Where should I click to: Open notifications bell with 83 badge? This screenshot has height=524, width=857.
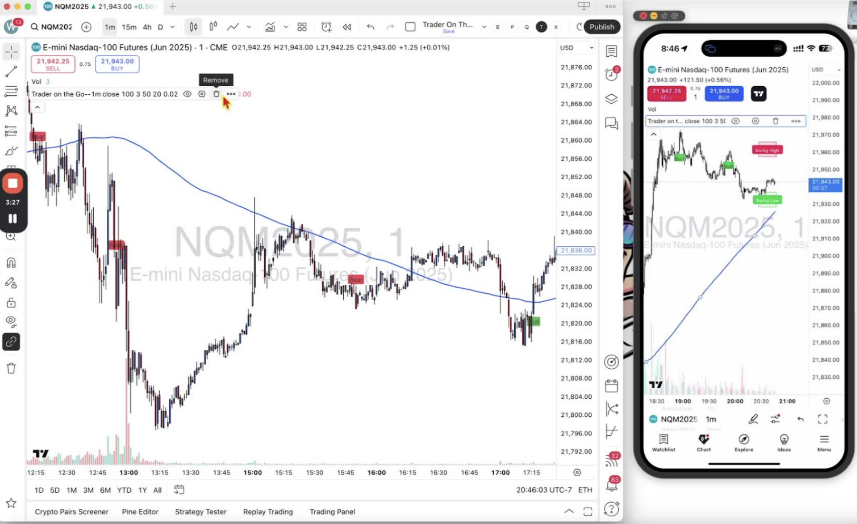click(x=611, y=485)
